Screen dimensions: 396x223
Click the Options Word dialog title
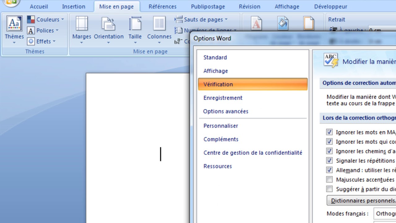212,38
